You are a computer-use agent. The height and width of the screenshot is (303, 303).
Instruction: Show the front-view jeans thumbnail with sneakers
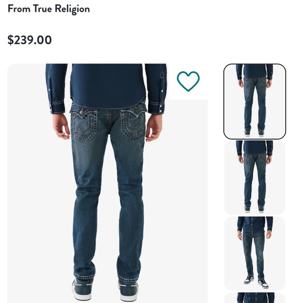pos(255,253)
